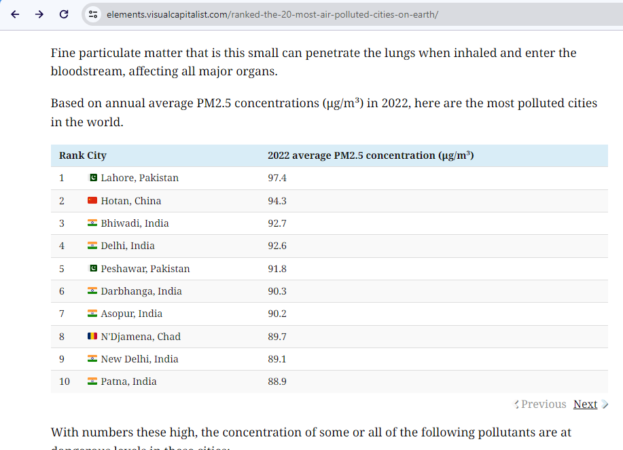This screenshot has width=623, height=450.
Task: Click the Previous pagination link
Action: click(544, 404)
